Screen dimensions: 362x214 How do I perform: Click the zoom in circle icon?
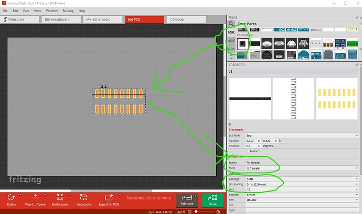pyautogui.click(x=218, y=212)
